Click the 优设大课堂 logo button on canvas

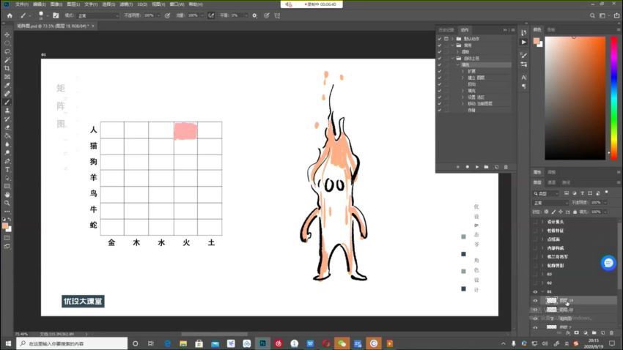84,301
